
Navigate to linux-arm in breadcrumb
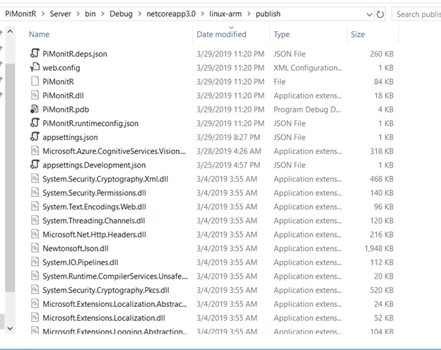[225, 13]
